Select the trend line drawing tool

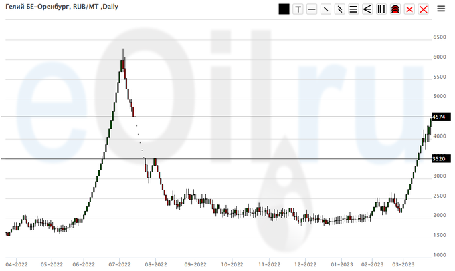[x=326, y=9]
